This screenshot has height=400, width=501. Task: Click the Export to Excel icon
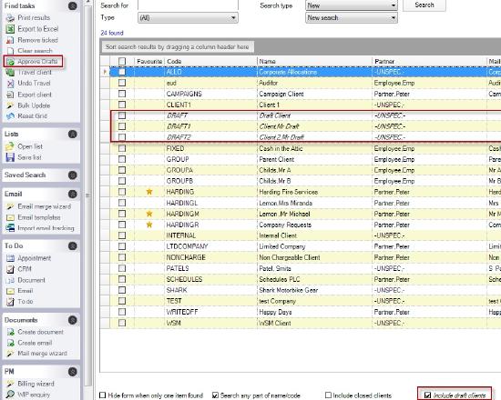10,29
